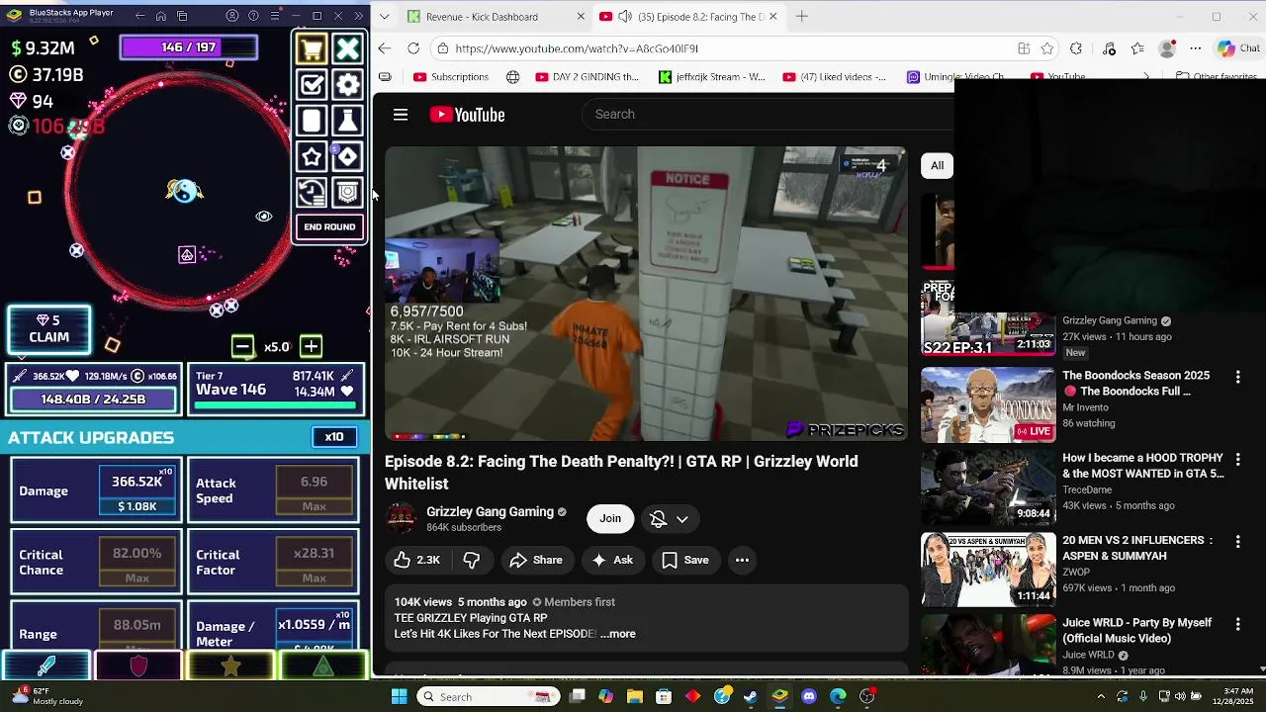Tap the green X icon in game menu
The width and height of the screenshot is (1266, 712).
click(348, 49)
